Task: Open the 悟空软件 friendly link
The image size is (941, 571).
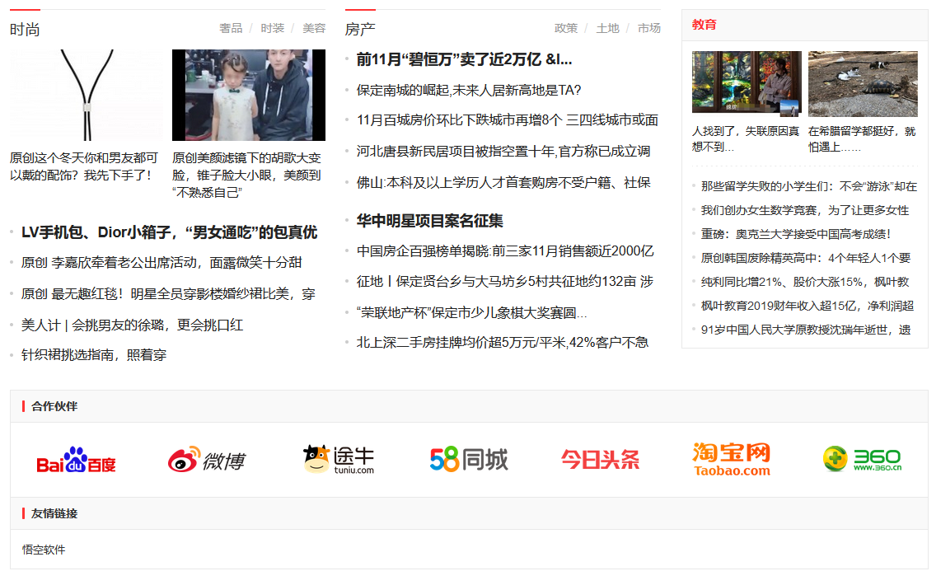Action: tap(44, 550)
